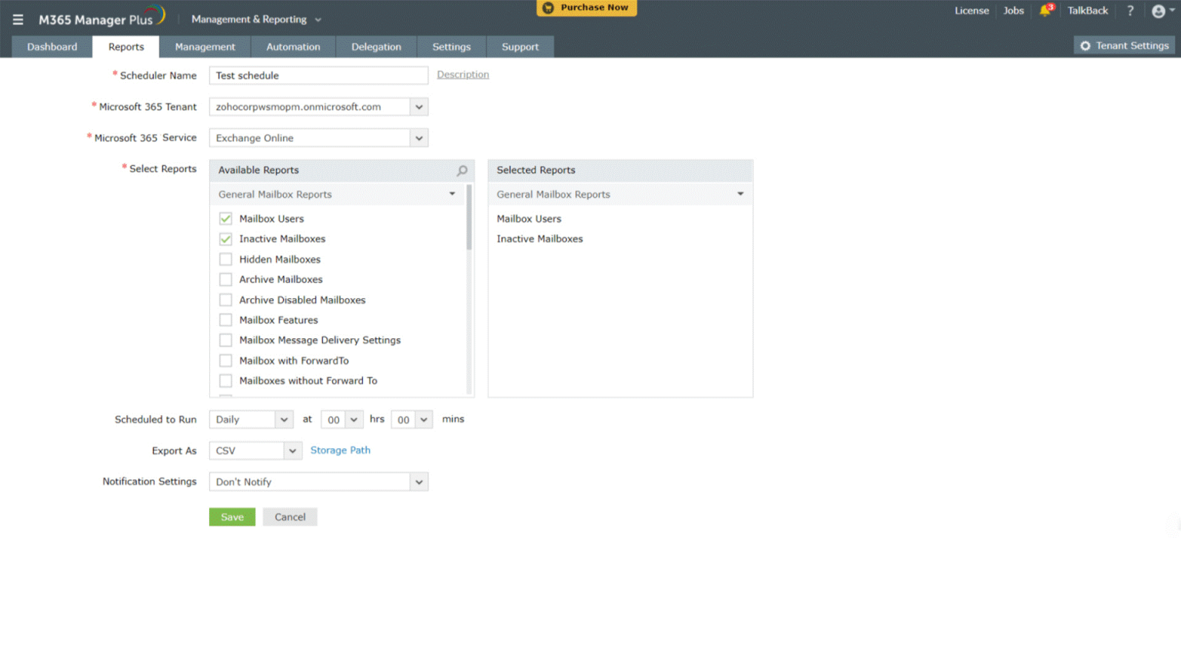Enable the Archive Mailboxes report

point(225,279)
